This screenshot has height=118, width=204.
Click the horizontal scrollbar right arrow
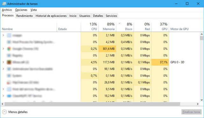tap(198, 104)
